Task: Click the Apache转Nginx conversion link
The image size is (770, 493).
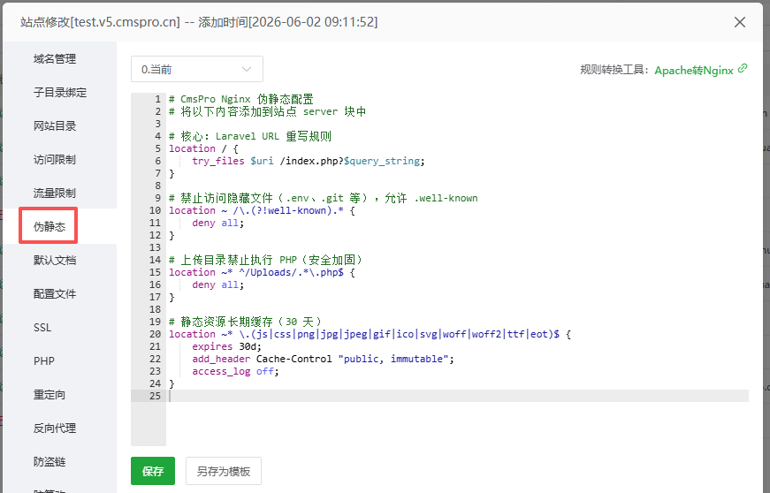Action: click(694, 70)
